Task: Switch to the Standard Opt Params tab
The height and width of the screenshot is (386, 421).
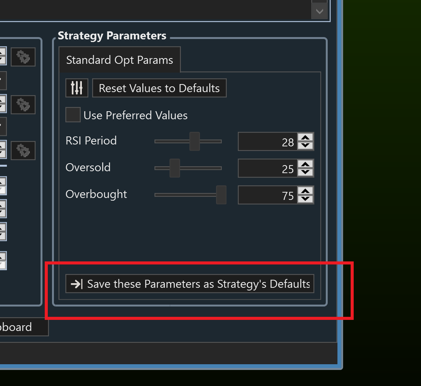Action: pyautogui.click(x=119, y=60)
